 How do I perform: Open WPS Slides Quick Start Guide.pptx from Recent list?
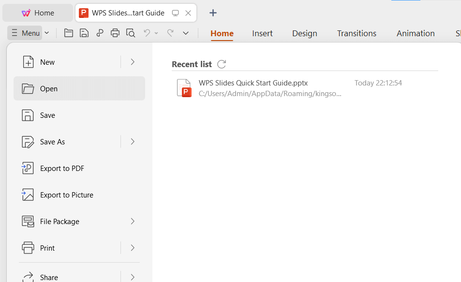[x=253, y=83]
